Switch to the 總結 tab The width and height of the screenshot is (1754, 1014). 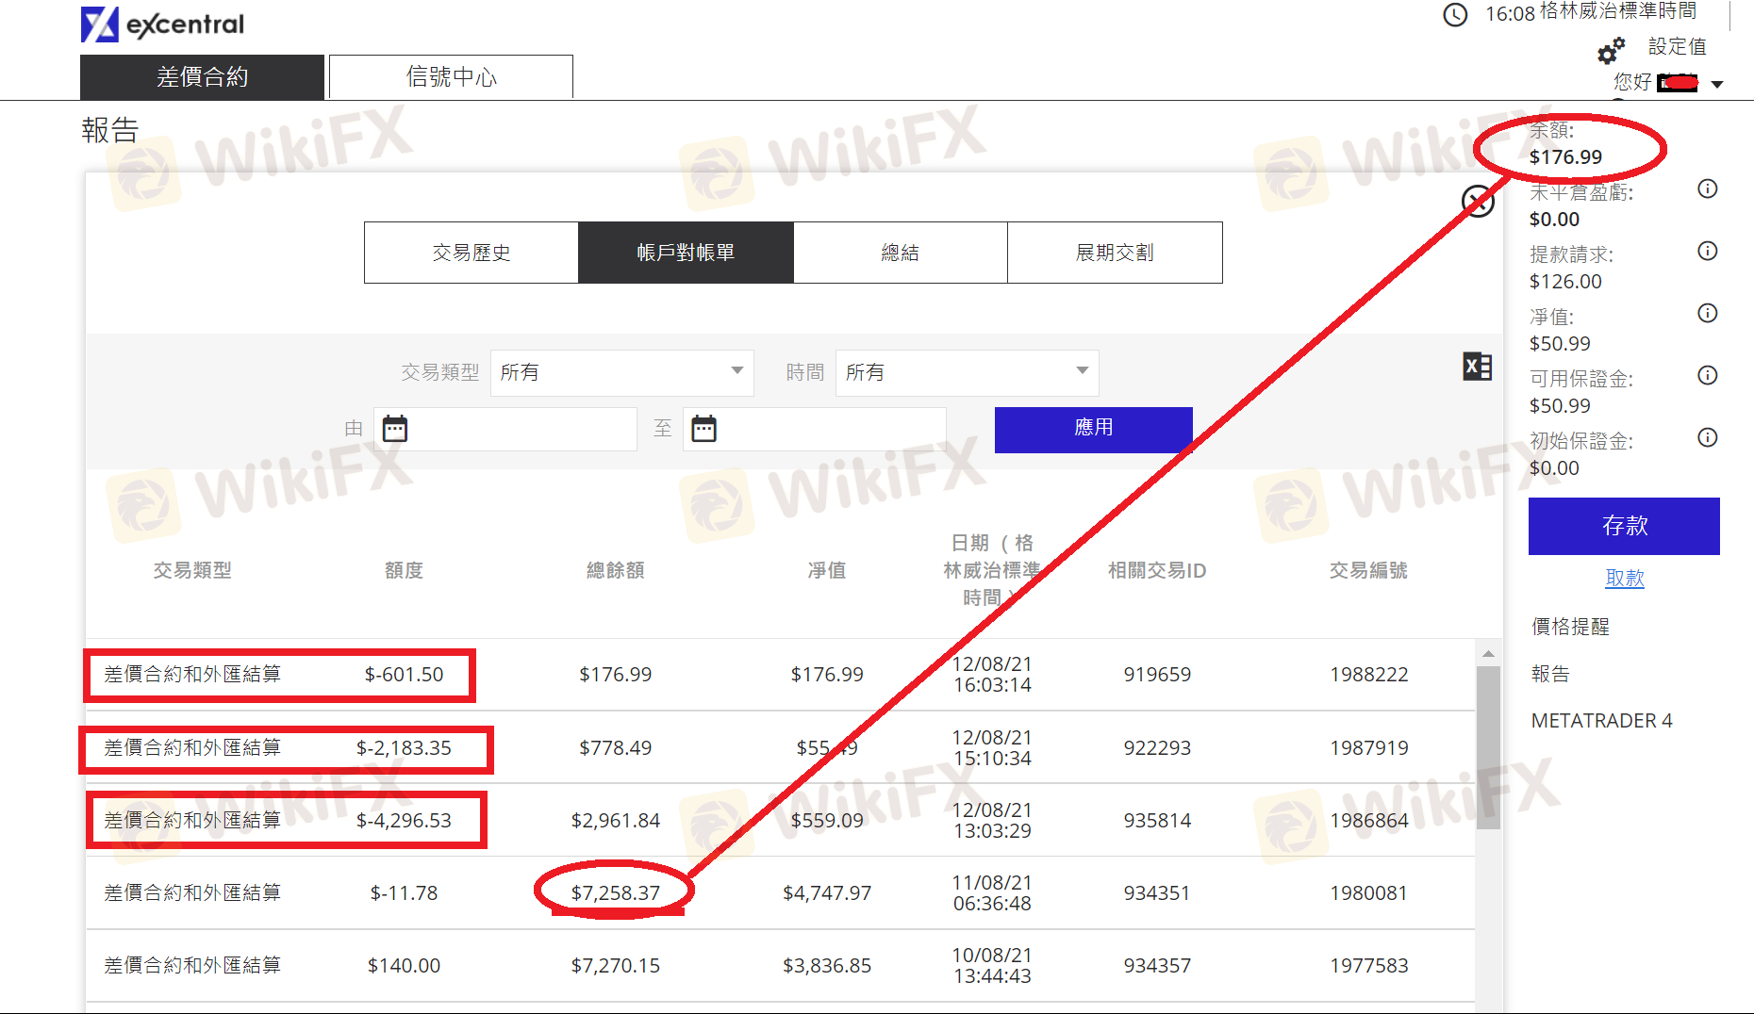point(900,253)
